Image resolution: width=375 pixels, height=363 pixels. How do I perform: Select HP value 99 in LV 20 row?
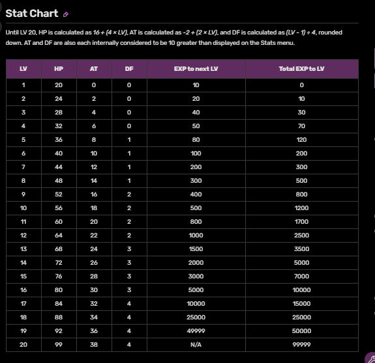(59, 344)
